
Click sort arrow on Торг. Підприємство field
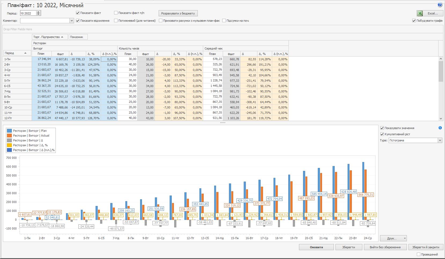[x=62, y=37]
